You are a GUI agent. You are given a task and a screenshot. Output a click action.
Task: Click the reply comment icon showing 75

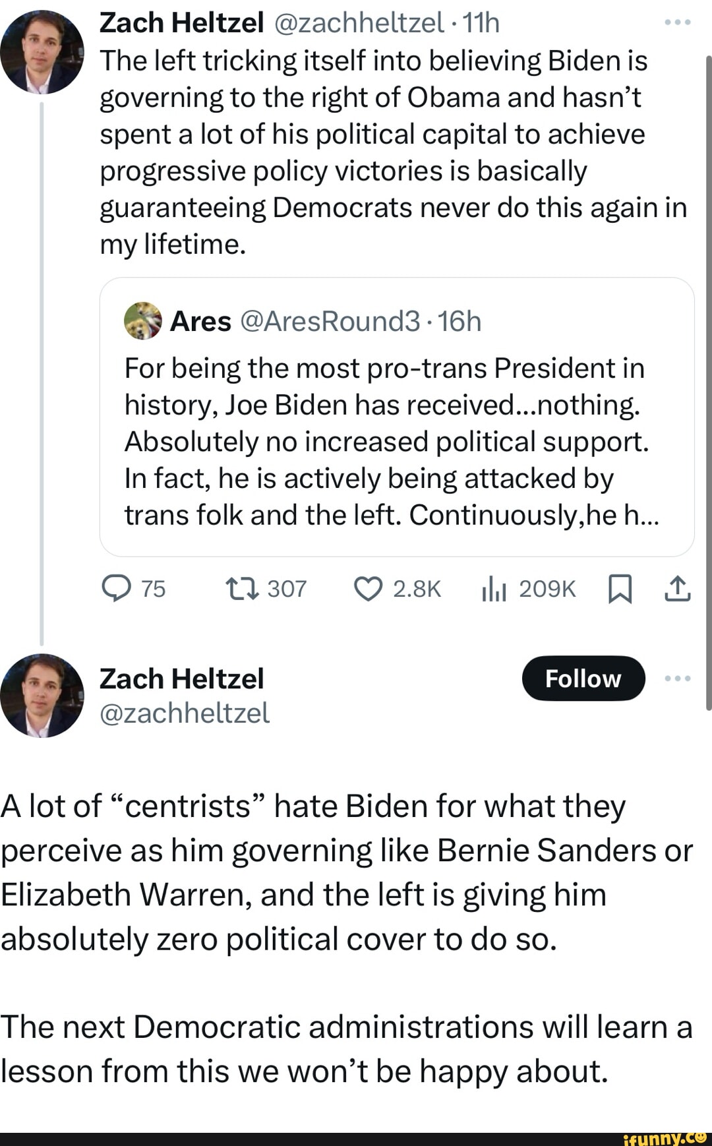coord(117,588)
